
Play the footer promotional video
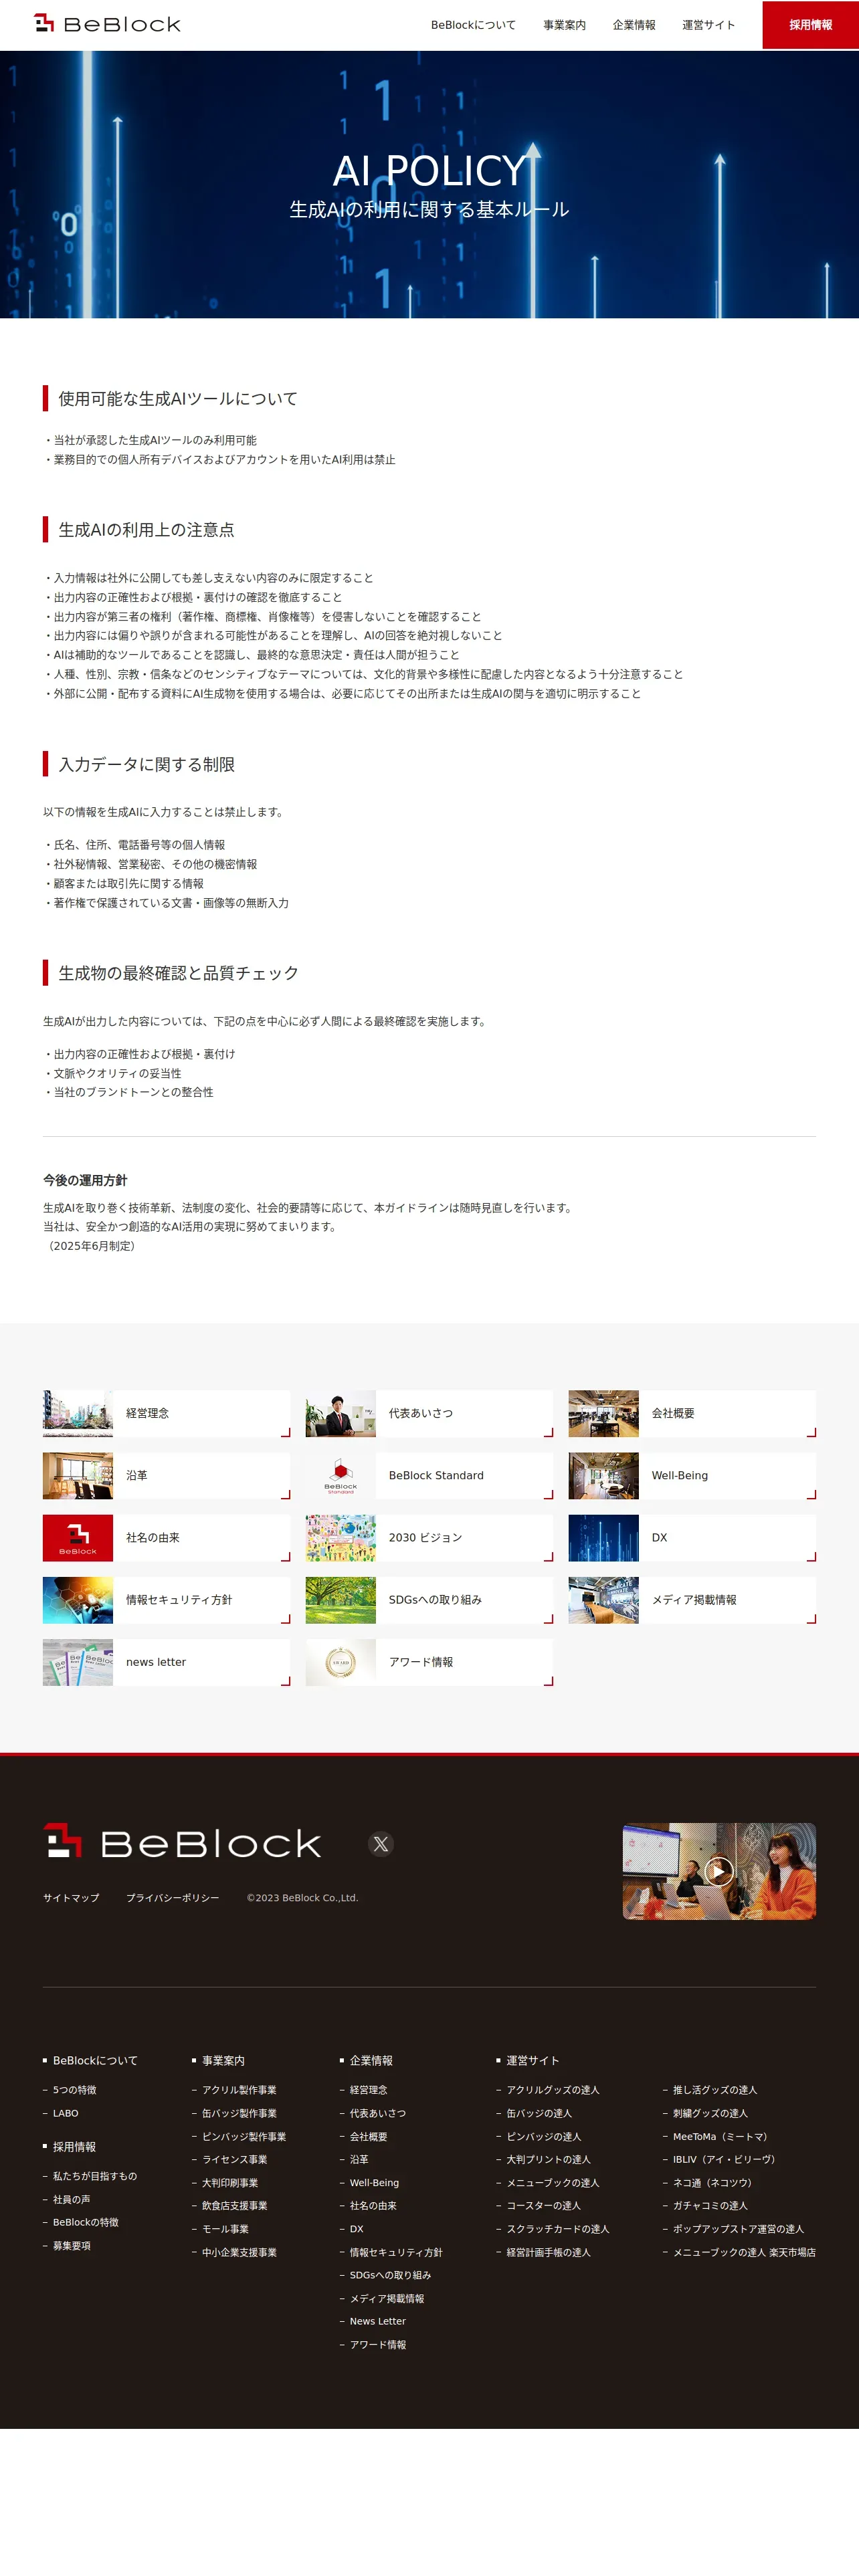[719, 1871]
